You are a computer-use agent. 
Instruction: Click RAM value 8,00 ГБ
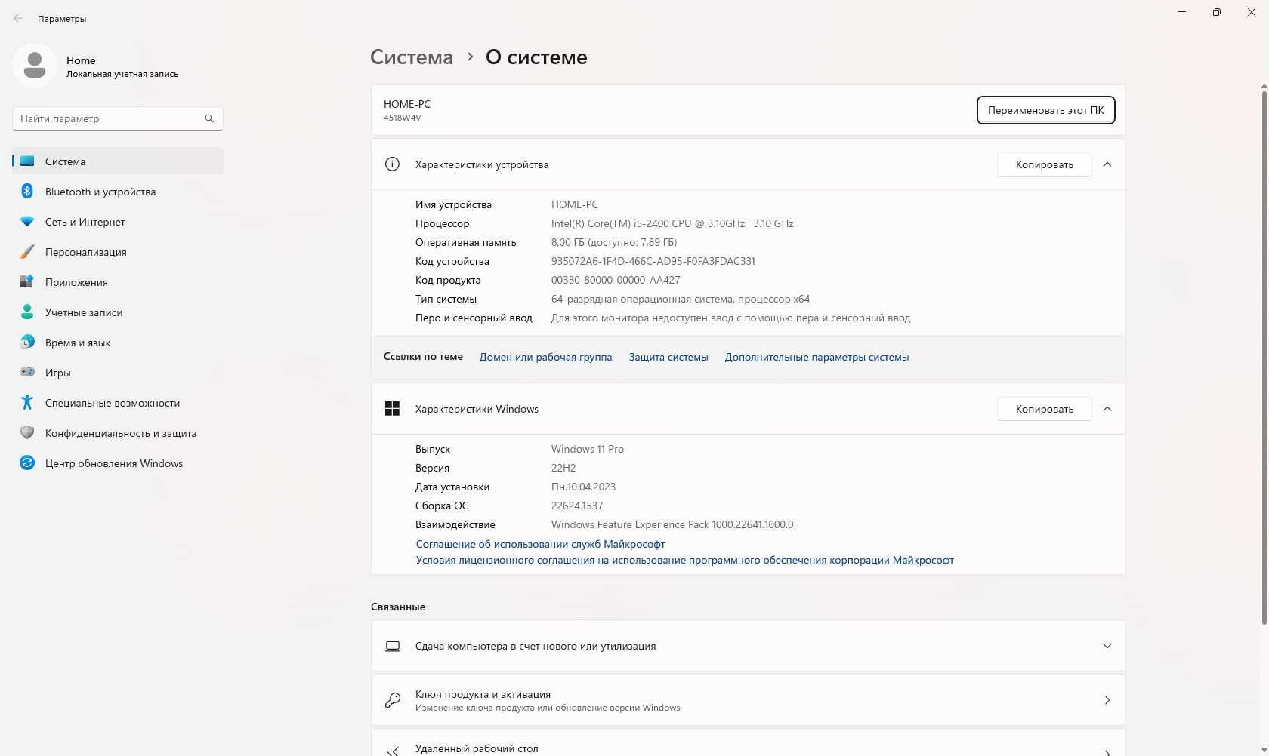click(x=614, y=242)
